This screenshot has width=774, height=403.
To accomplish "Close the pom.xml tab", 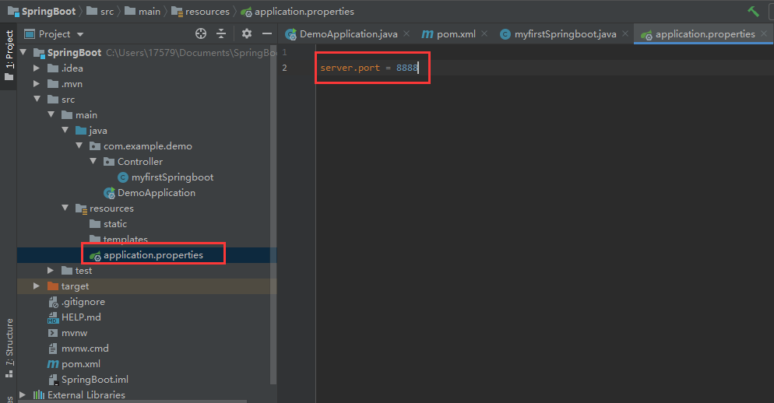I will (x=484, y=33).
